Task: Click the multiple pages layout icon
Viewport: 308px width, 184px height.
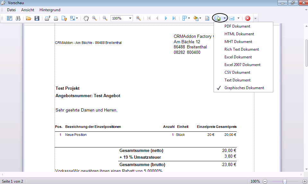Action: click(184, 18)
